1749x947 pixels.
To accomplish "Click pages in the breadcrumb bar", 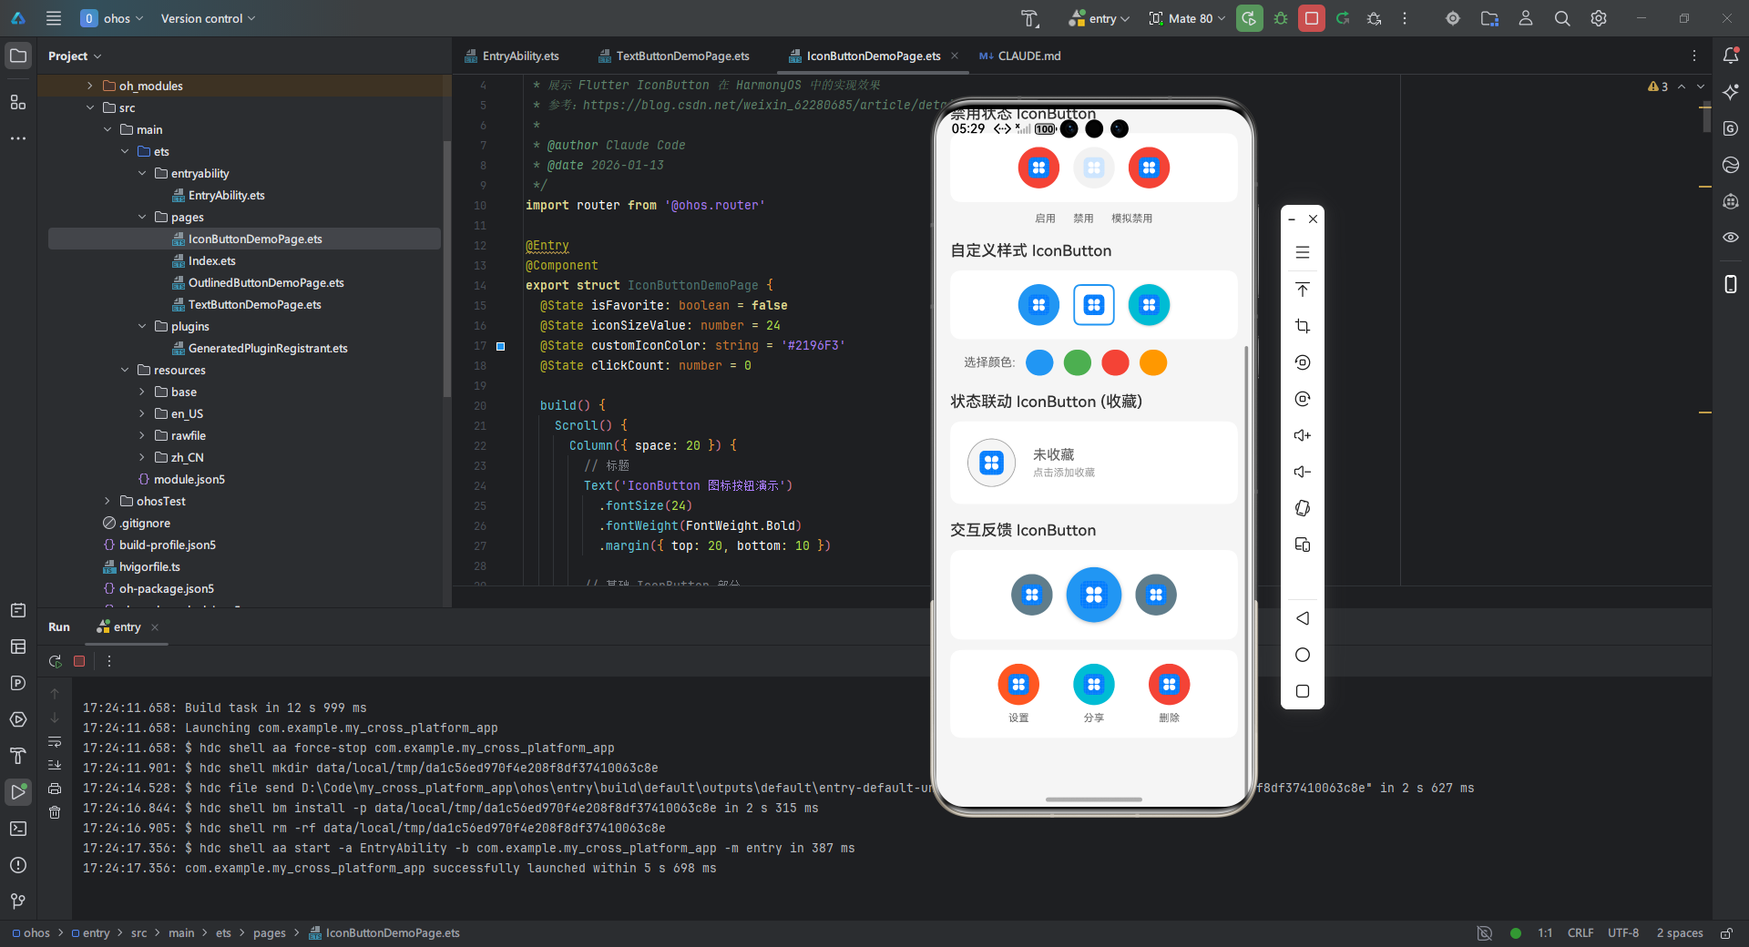I will click(x=269, y=933).
